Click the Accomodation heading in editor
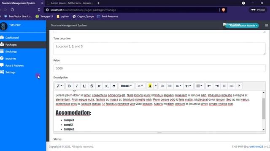270x151 pixels. click(x=73, y=113)
